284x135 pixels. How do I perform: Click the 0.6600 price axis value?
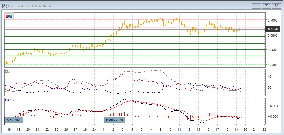[x=272, y=50]
